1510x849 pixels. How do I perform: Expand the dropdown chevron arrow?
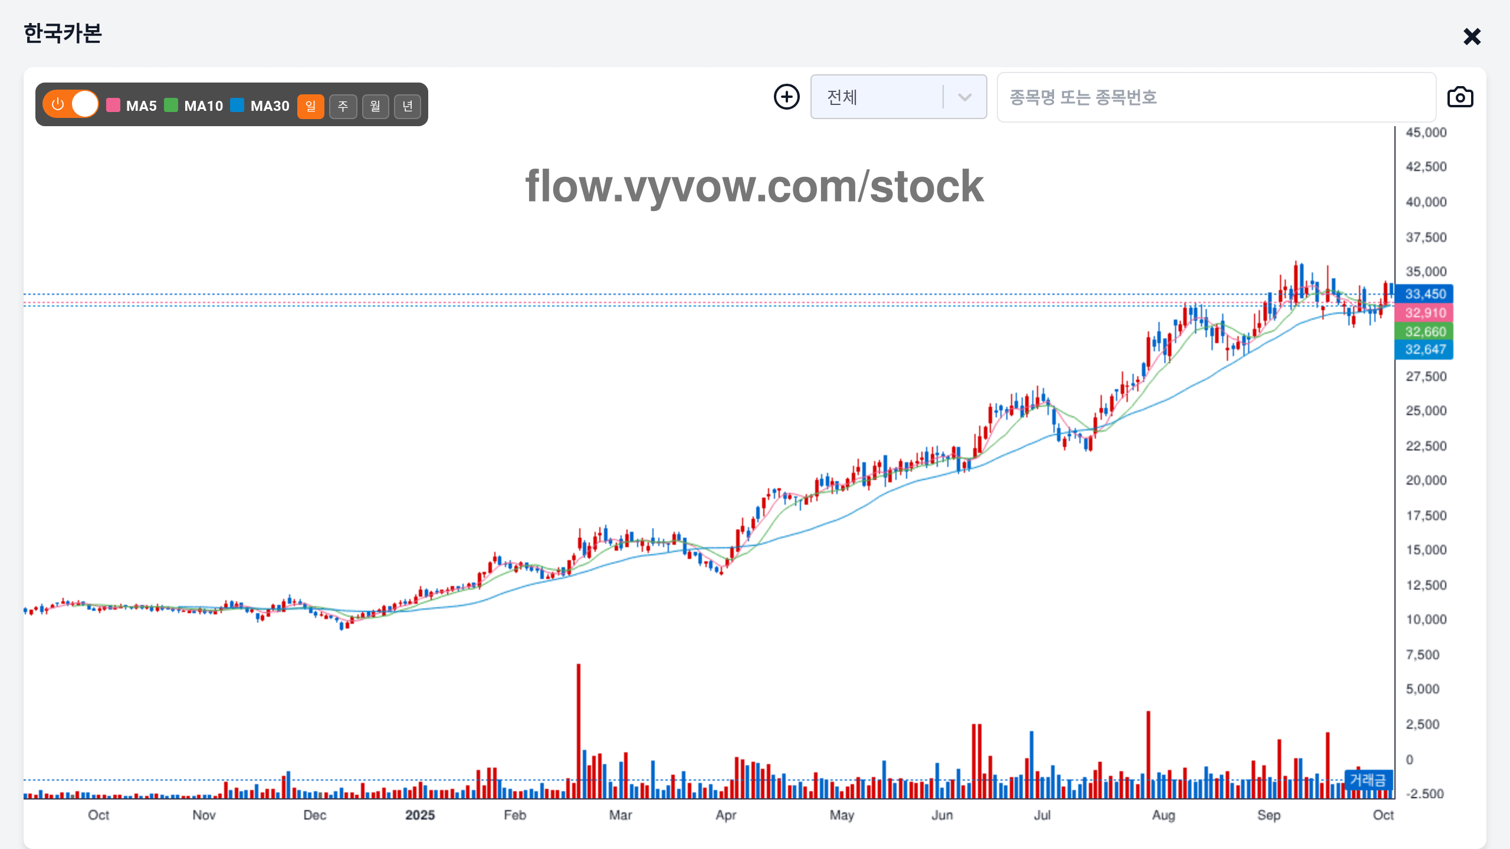point(965,97)
